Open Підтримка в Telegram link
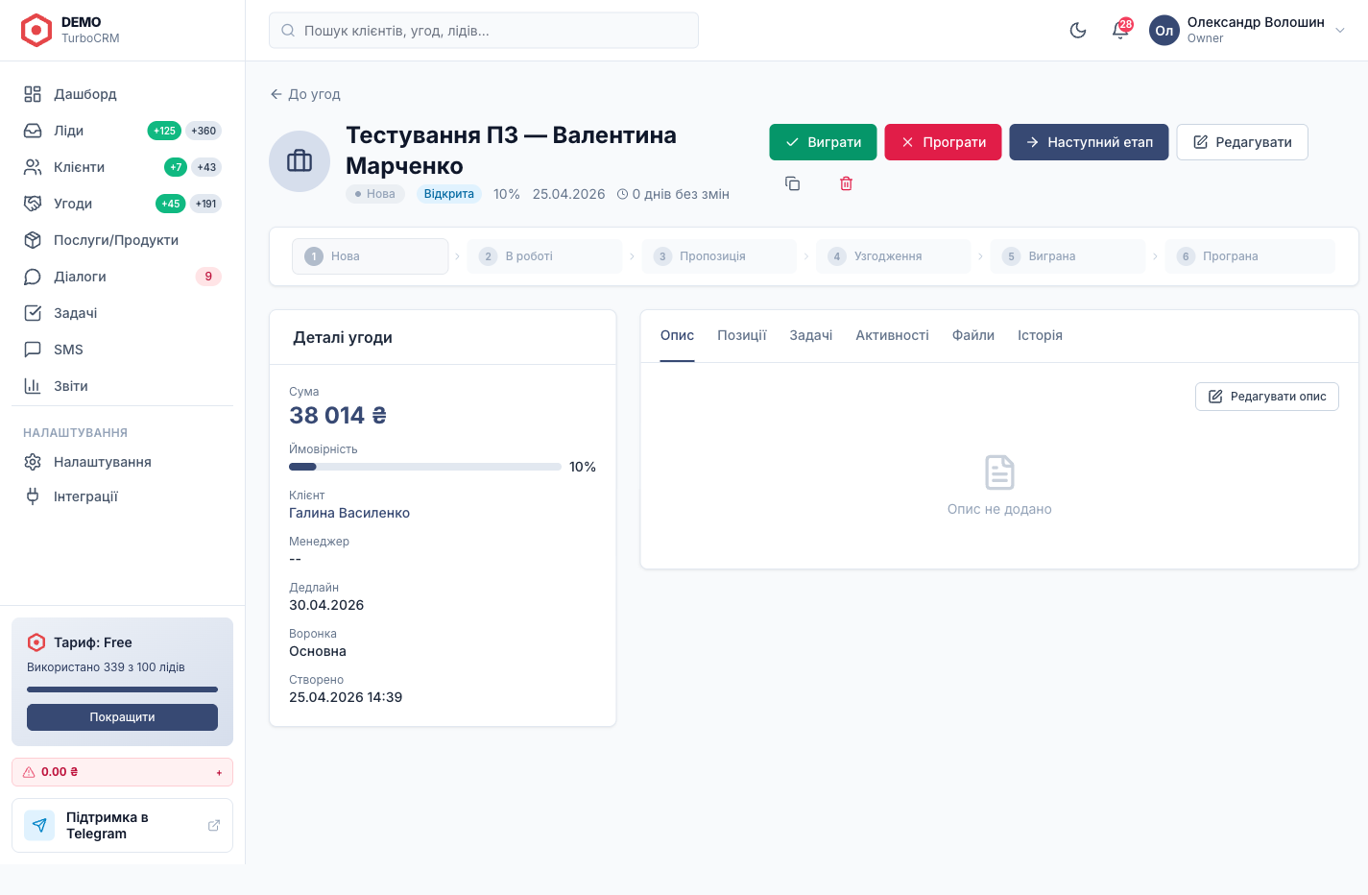 click(122, 826)
